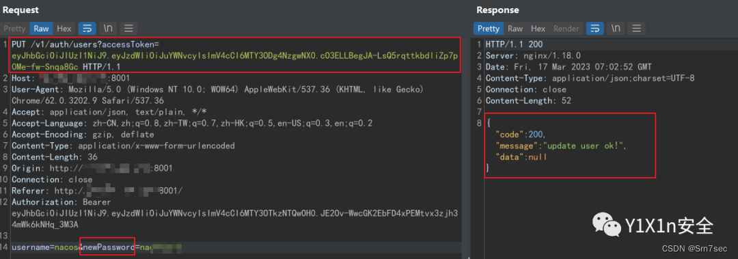738x259 pixels.
Task: Click the Authorization: Bearer header
Action: (61, 202)
